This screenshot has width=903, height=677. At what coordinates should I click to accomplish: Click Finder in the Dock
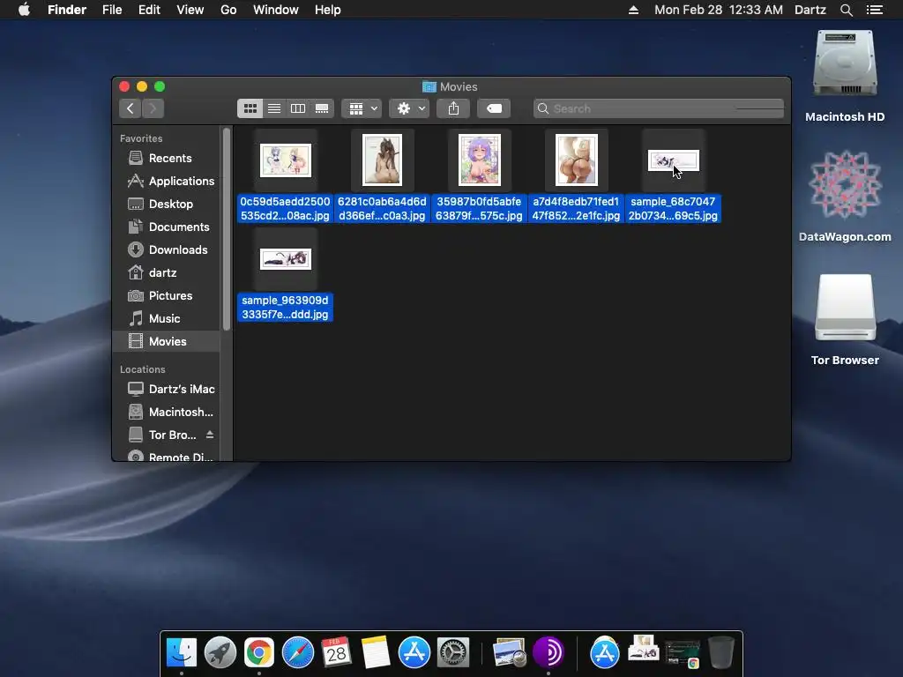coord(182,652)
